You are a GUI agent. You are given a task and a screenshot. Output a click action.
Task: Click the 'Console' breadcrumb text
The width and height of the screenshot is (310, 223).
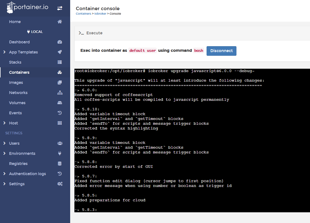pyautogui.click(x=115, y=14)
